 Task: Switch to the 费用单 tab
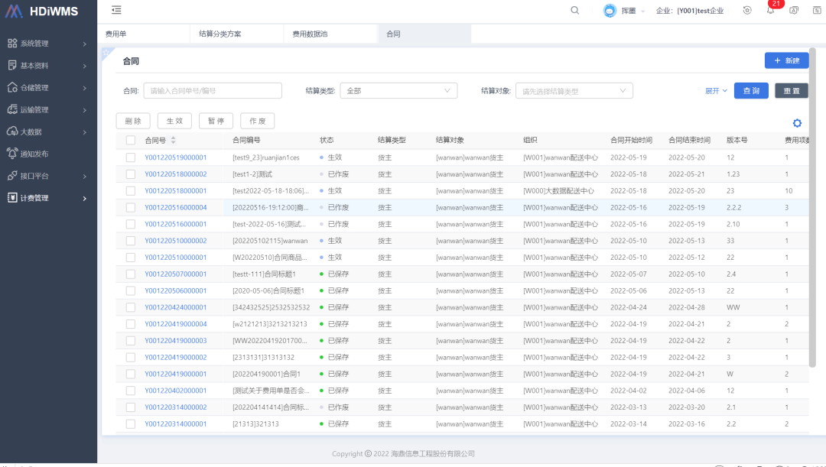pyautogui.click(x=143, y=34)
